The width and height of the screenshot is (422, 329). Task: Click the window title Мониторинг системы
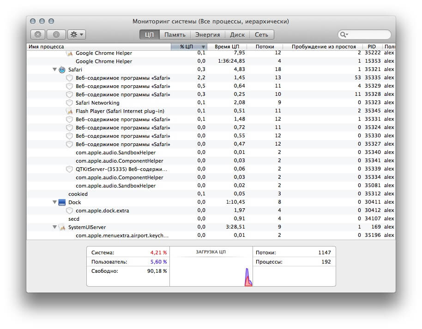pos(211,22)
